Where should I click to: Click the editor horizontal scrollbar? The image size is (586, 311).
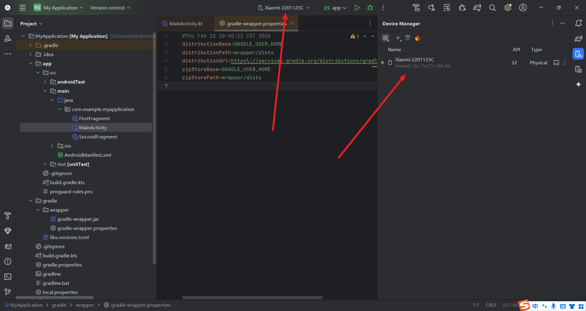point(252,297)
